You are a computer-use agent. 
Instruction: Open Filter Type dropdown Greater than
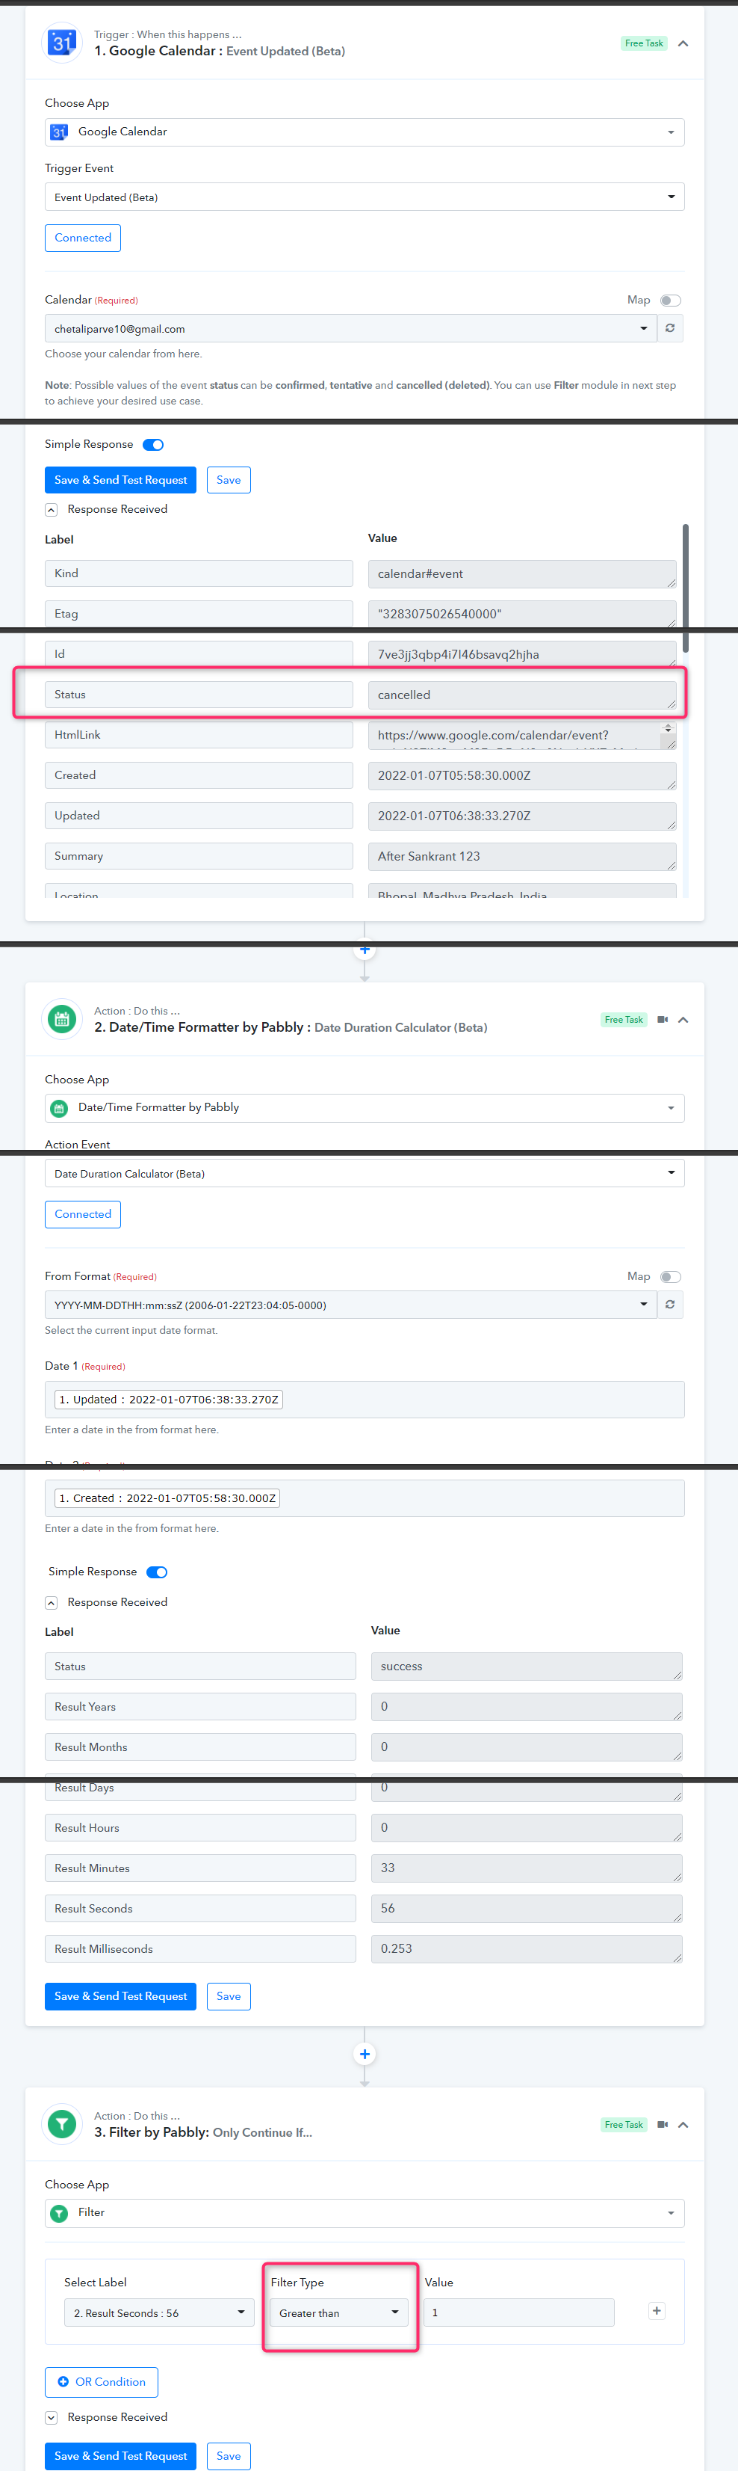click(339, 2312)
